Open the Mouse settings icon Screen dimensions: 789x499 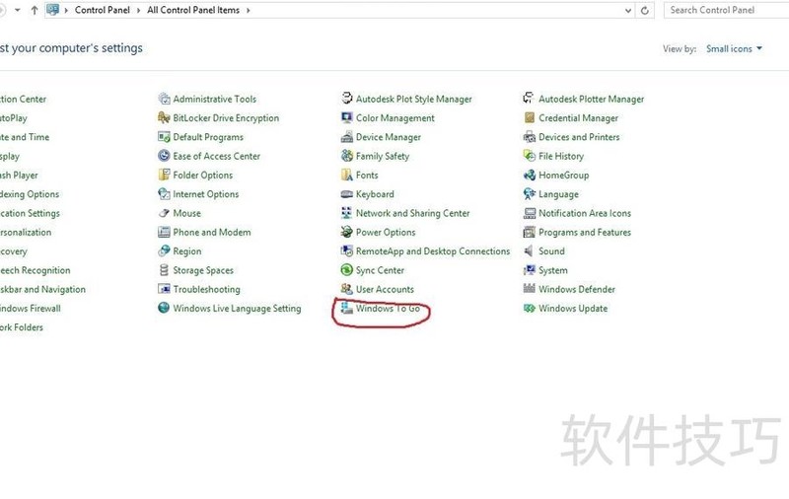164,213
